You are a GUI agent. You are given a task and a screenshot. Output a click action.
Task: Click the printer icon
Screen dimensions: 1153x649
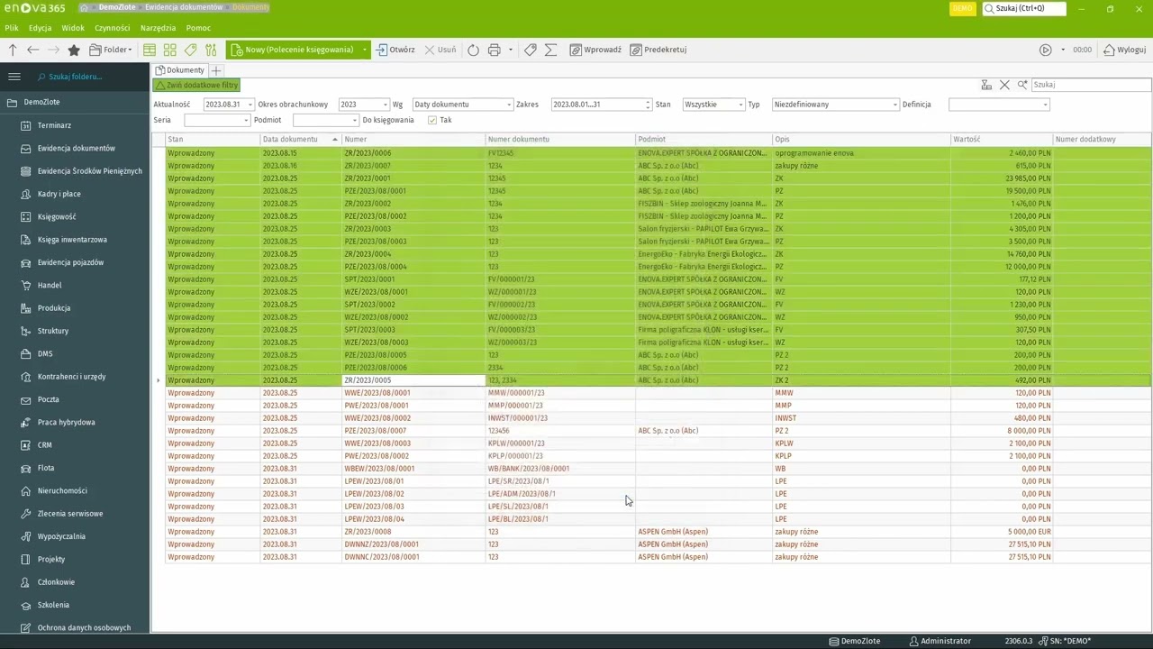(x=494, y=50)
